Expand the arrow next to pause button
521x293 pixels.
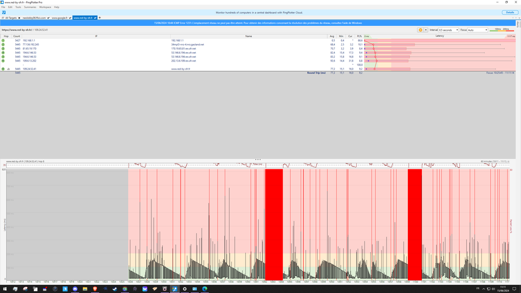click(426, 30)
